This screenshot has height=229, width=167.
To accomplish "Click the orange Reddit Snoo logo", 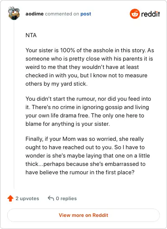I will [135, 14].
